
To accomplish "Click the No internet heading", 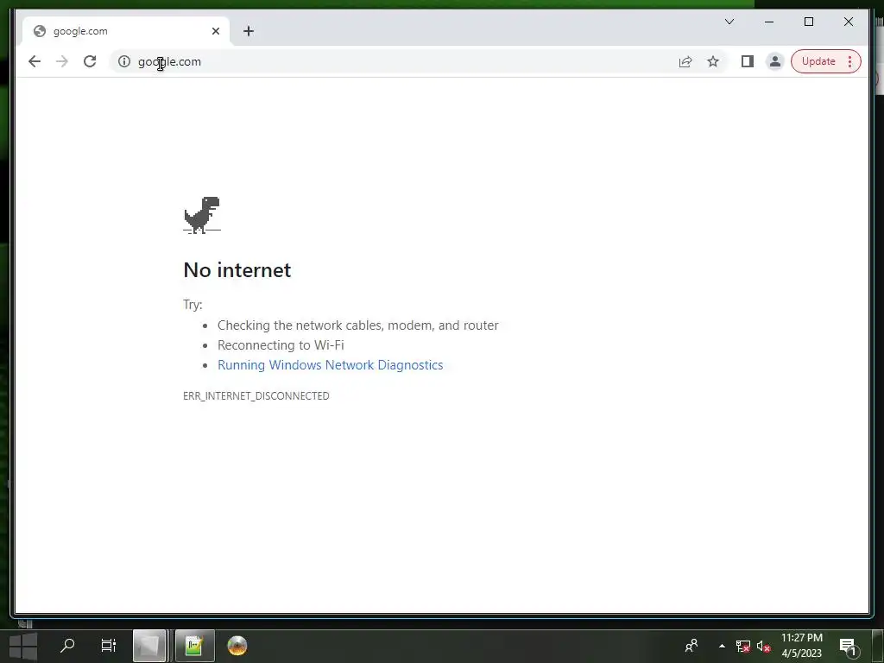I will 237,270.
